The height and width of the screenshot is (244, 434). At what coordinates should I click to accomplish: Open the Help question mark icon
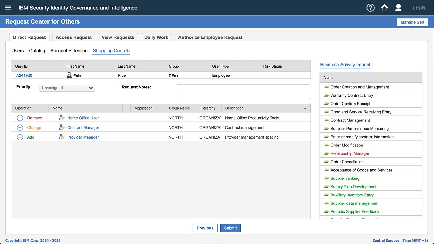[x=370, y=8]
